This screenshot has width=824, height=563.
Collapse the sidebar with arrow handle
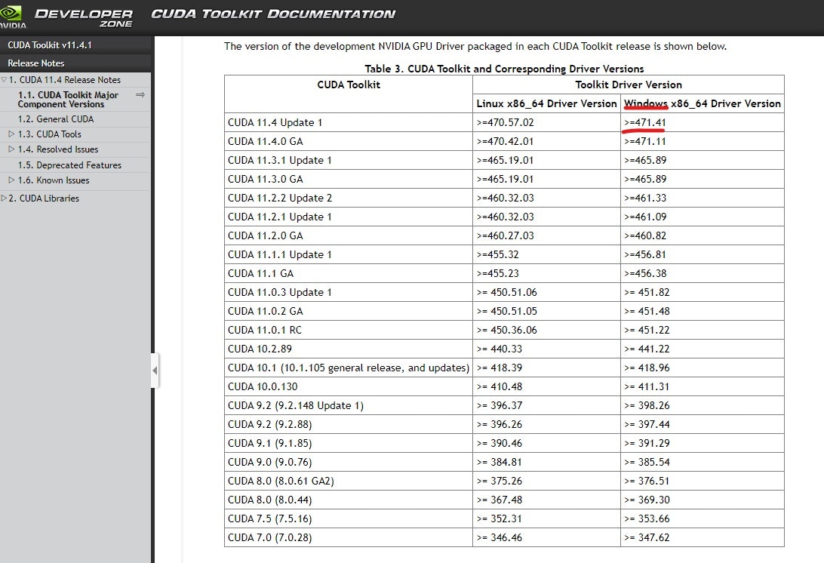(x=155, y=371)
